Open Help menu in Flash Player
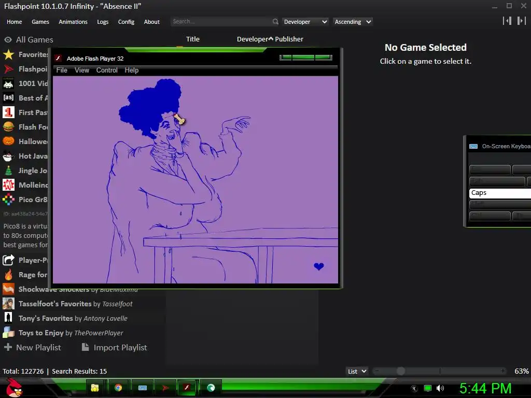Viewport: 531px width, 398px height. pos(131,70)
